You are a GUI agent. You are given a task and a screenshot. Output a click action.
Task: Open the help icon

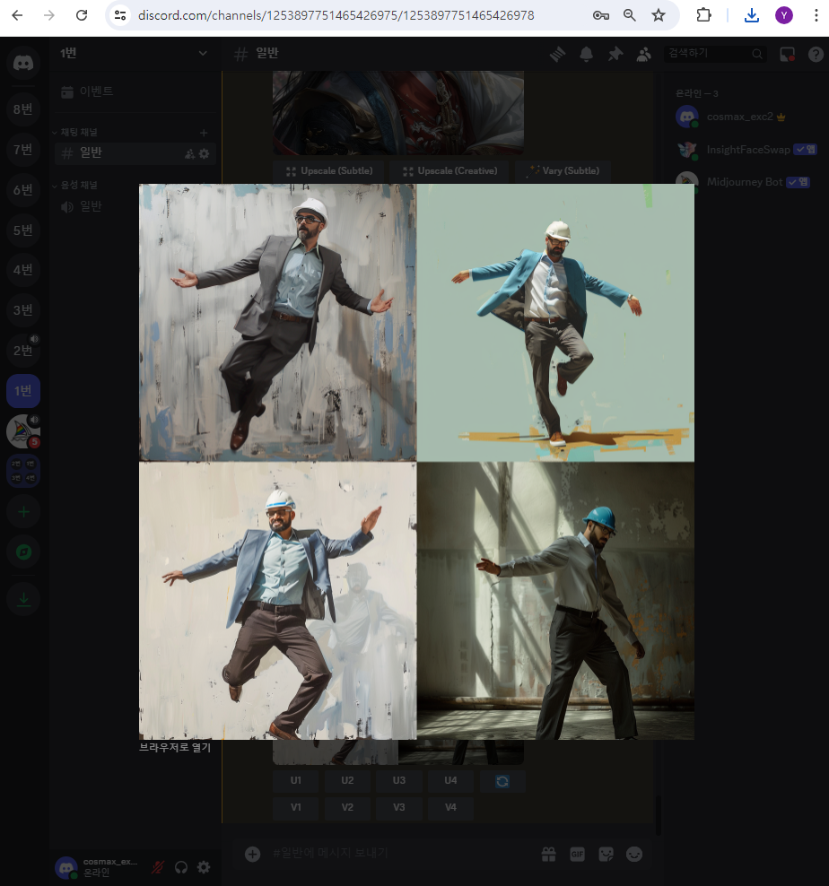816,54
